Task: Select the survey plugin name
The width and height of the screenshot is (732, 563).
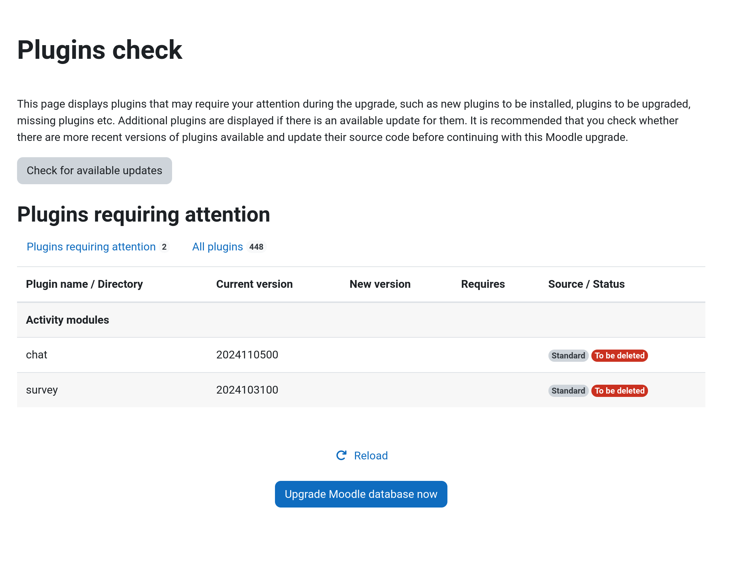Action: (42, 390)
